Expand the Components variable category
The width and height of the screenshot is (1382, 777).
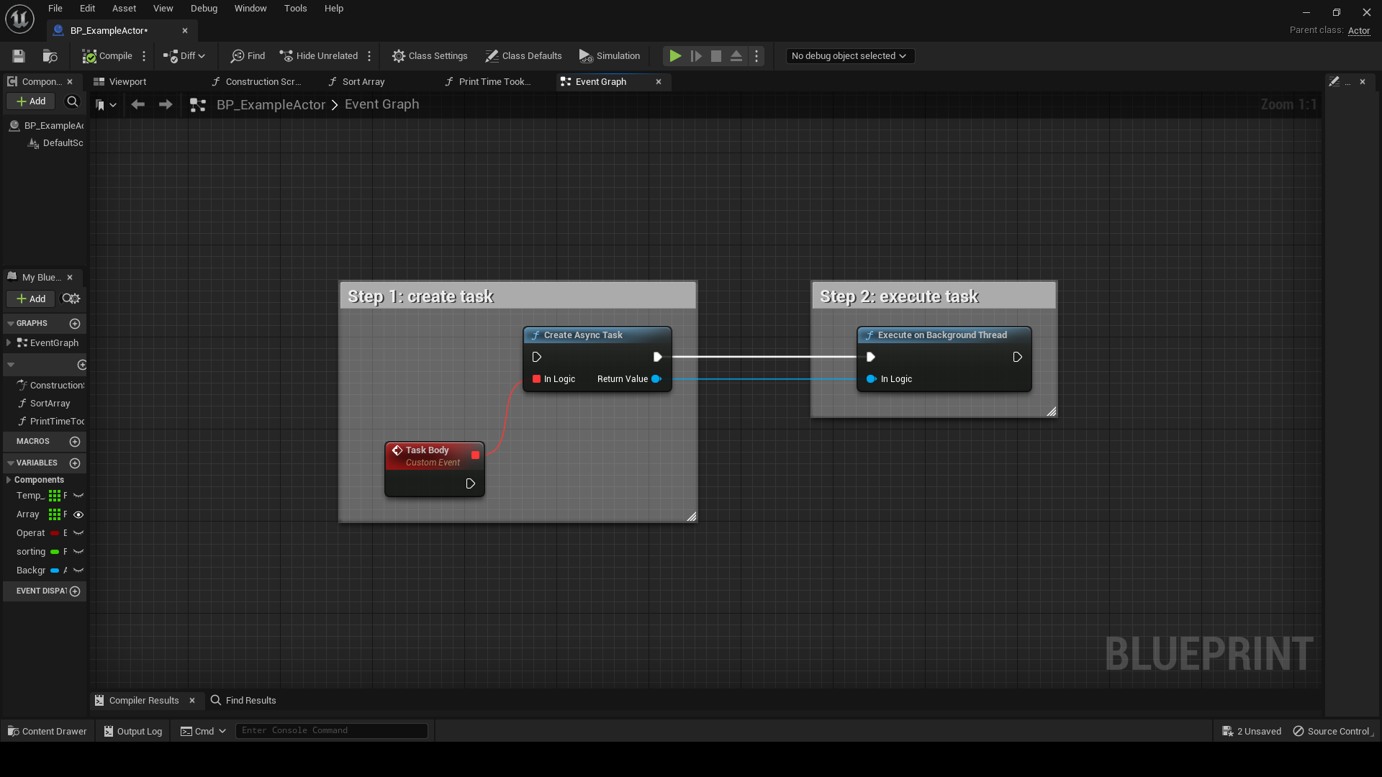(x=9, y=481)
